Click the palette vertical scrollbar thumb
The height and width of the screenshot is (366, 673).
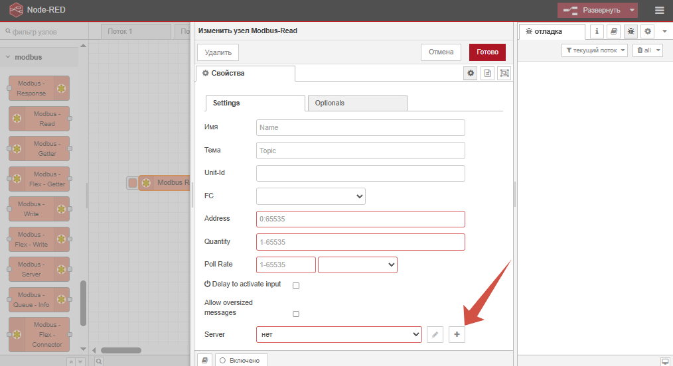coord(83,304)
